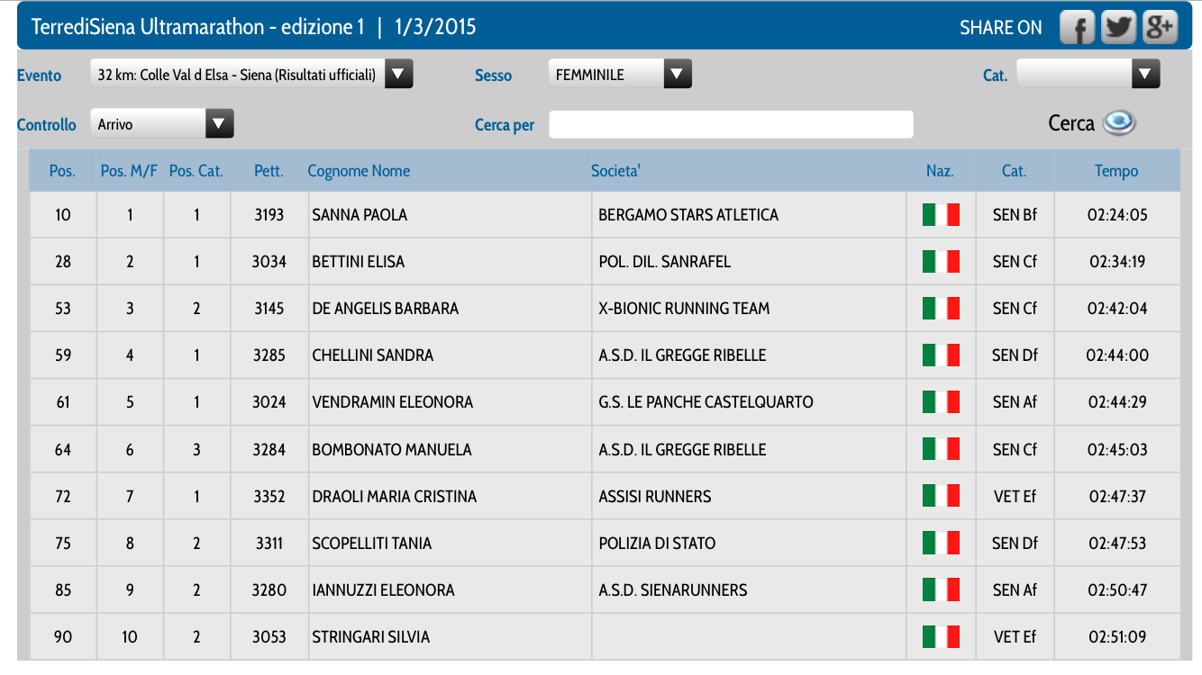
Task: Click the Cerca per search field
Action: click(731, 124)
